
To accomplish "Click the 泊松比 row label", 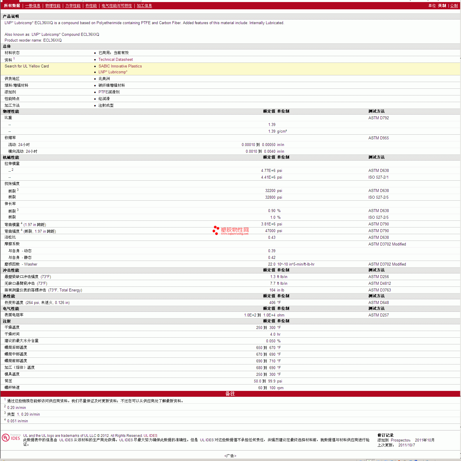I will click(x=10, y=237).
